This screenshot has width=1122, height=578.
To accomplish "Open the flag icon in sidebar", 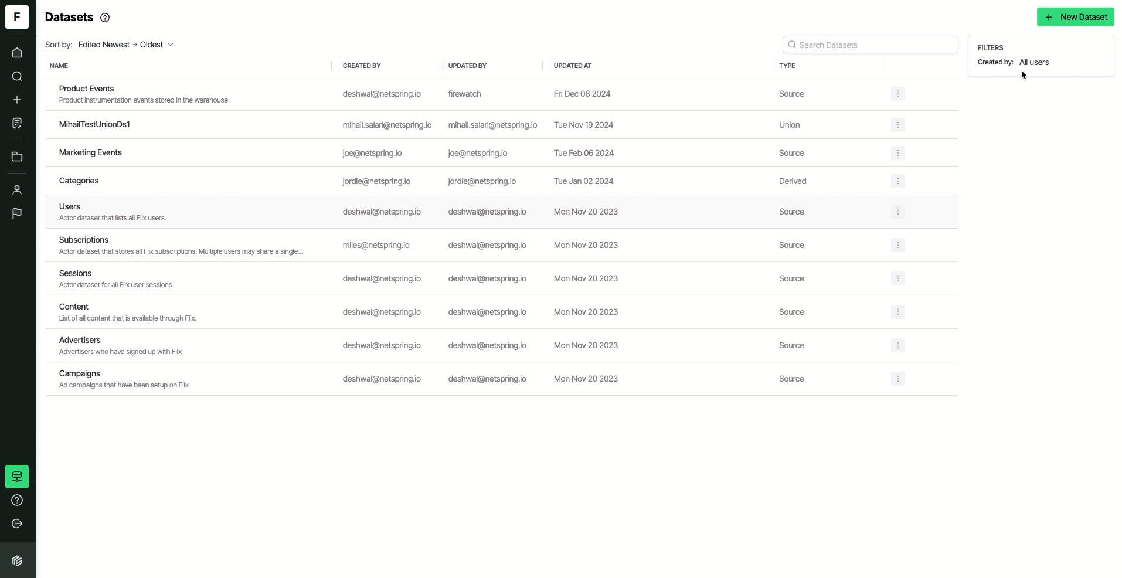I will pyautogui.click(x=17, y=213).
